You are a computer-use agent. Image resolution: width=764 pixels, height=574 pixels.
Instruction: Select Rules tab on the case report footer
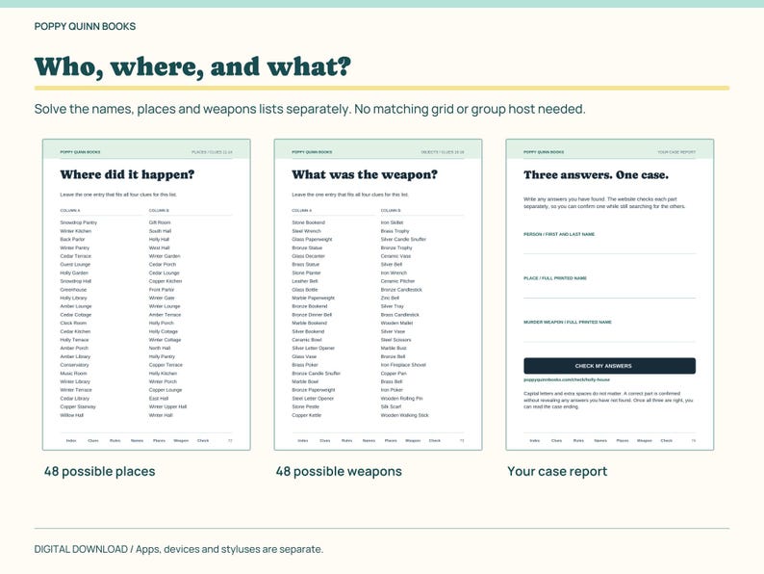578,440
